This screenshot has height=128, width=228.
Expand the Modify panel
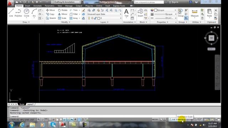pyautogui.click(x=66, y=22)
